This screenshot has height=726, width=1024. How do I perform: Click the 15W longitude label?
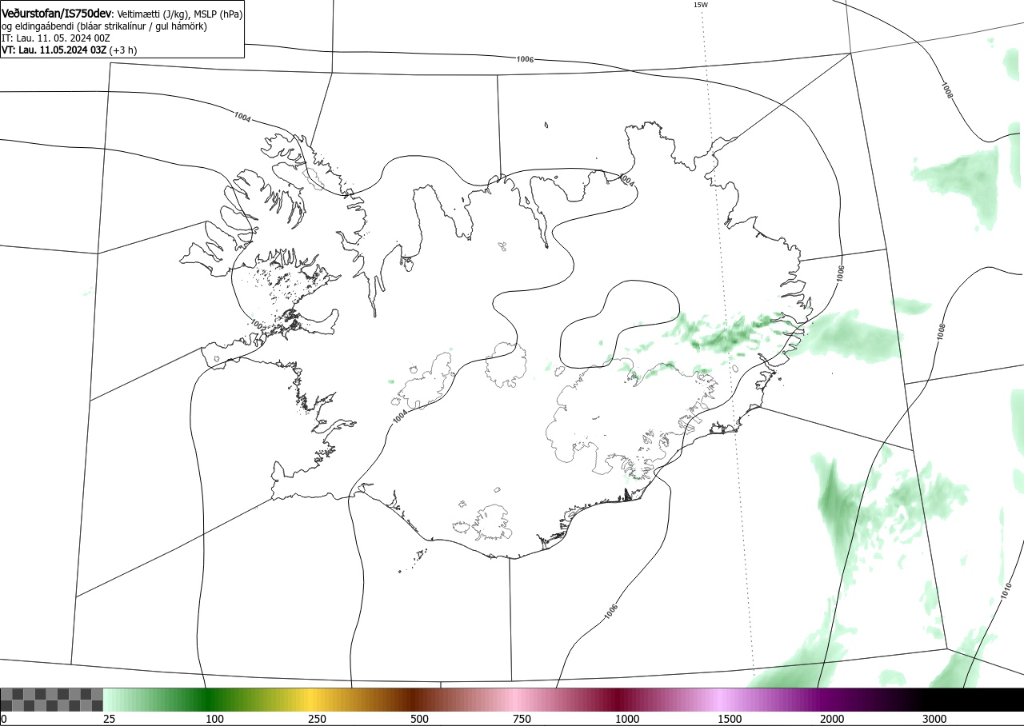(700, 5)
